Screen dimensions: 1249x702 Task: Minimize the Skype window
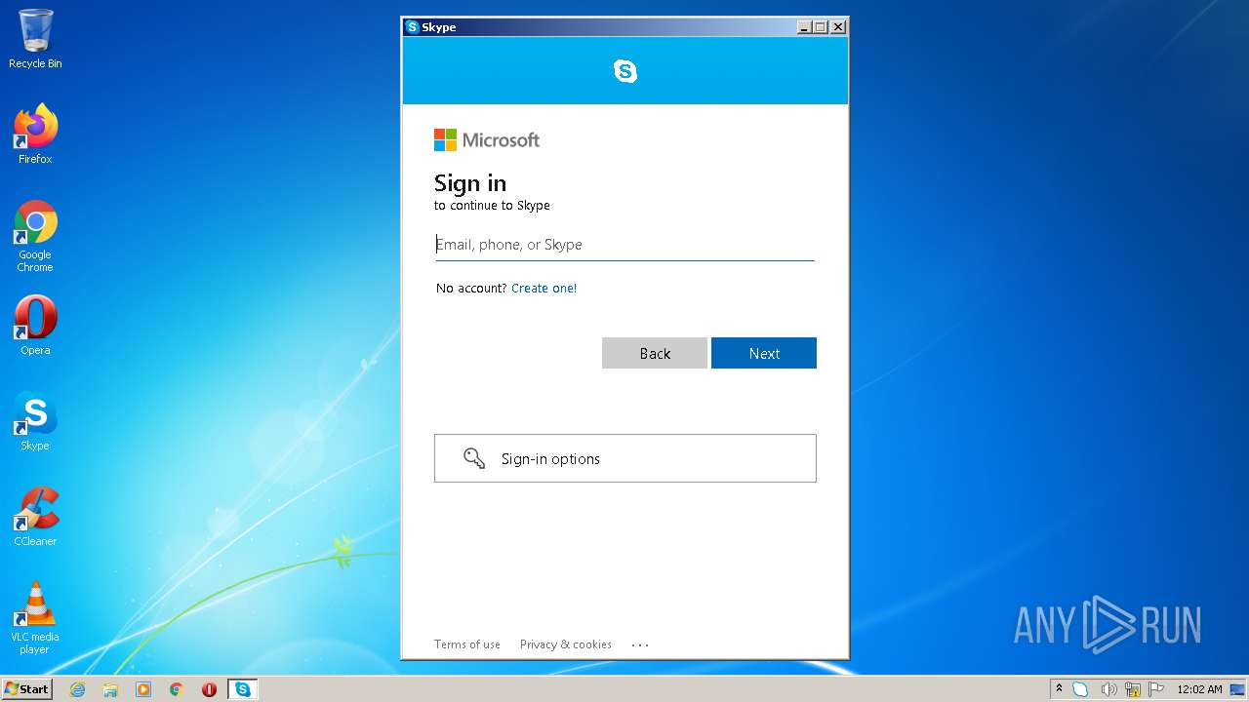[x=804, y=27]
